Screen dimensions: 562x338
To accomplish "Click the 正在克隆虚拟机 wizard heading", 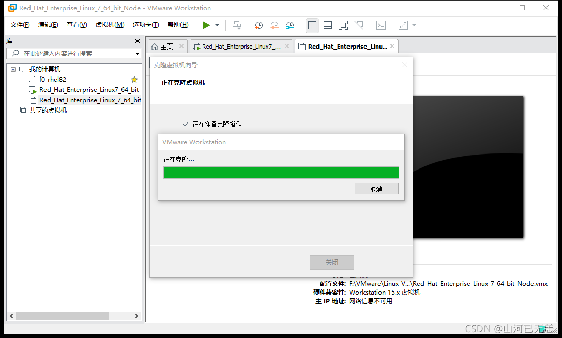I will coord(183,83).
